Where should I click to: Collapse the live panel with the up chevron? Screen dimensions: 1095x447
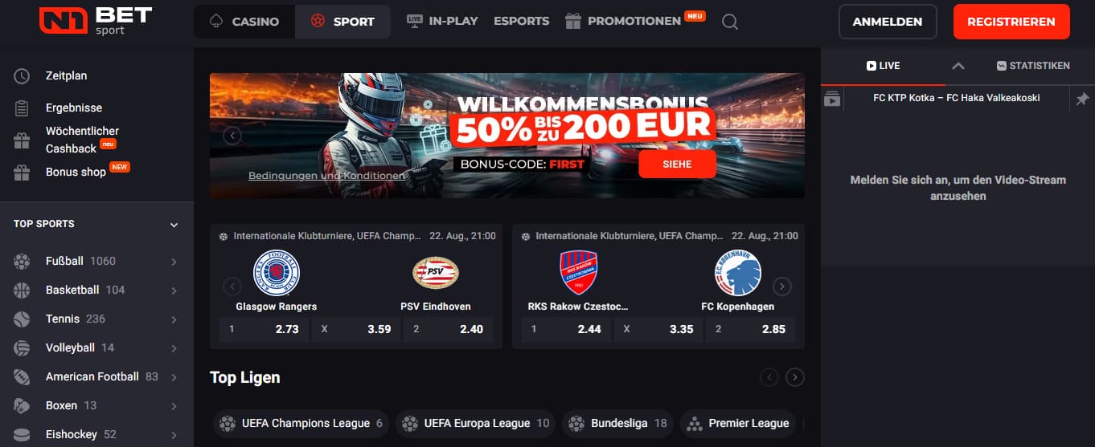pos(958,66)
